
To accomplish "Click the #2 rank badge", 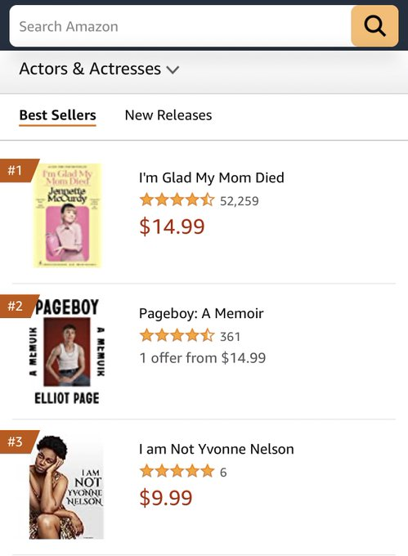I will coord(16,306).
